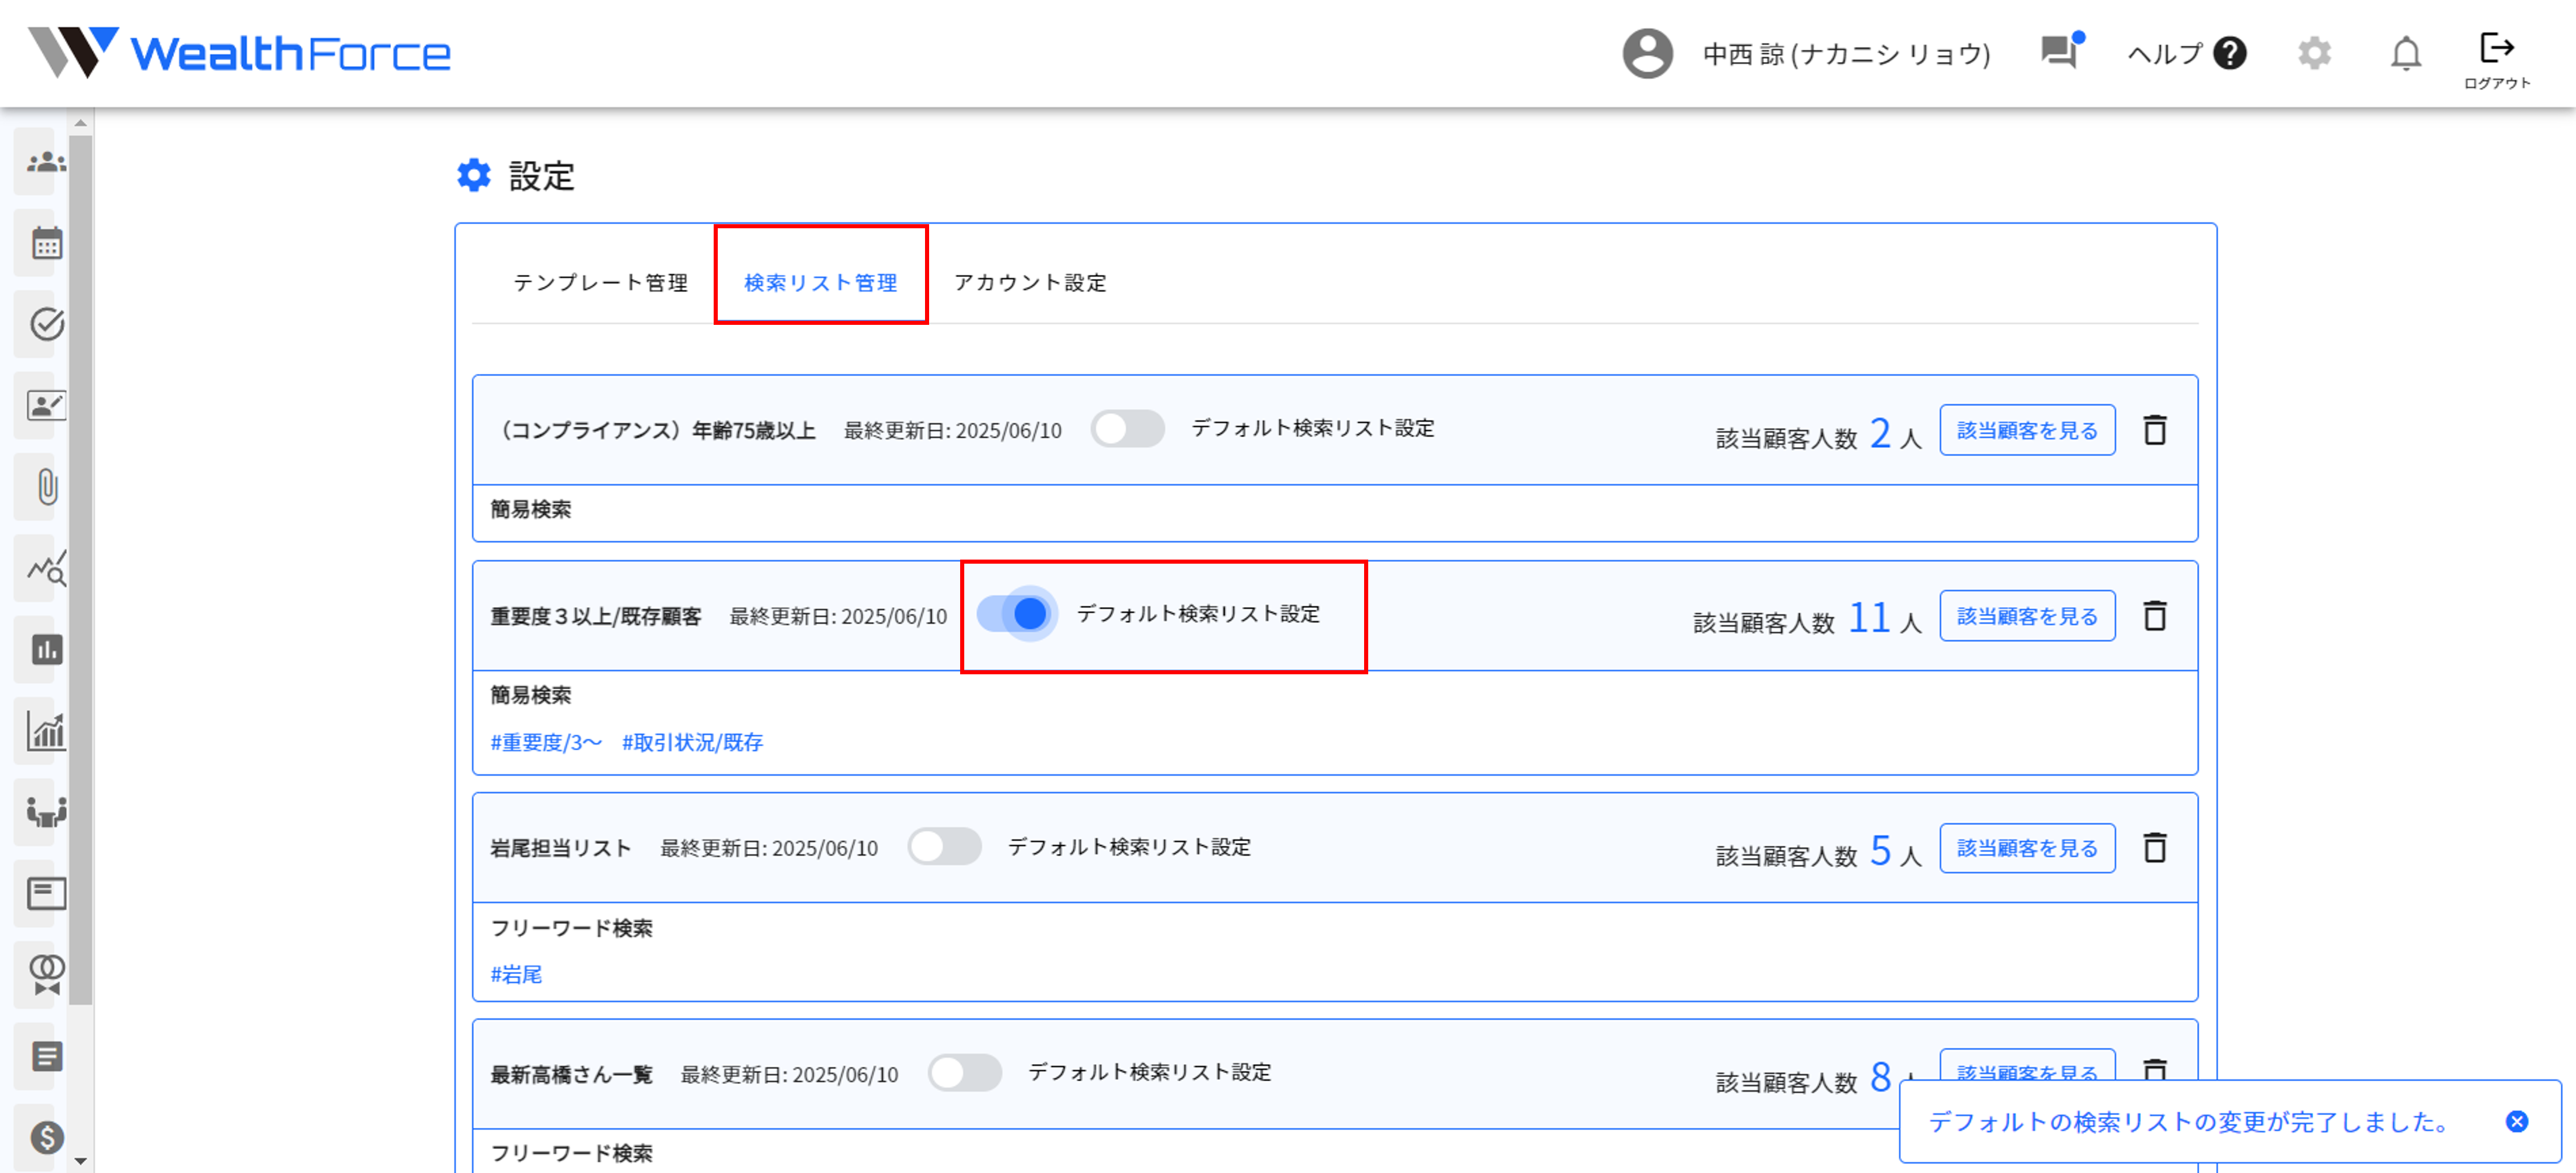Viewport: 2576px width, 1173px height.
Task: Dismiss the default list changed notification
Action: point(2517,1121)
